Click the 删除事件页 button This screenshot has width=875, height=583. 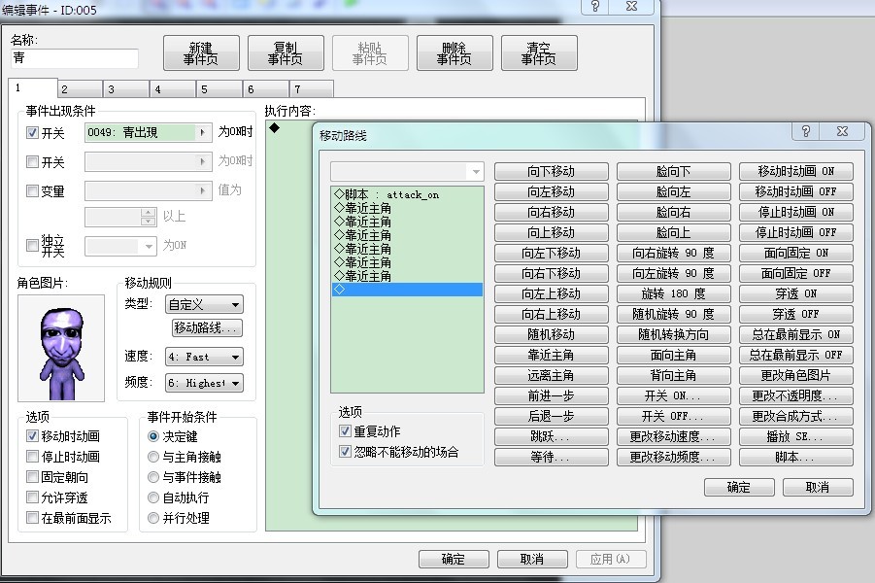click(454, 53)
